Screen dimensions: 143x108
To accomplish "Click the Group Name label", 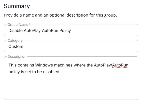I will coord(18,25).
